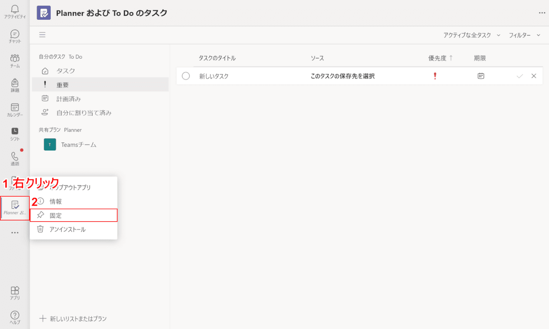Click 自分のタスク To Do section label
The width and height of the screenshot is (549, 329).
61,57
